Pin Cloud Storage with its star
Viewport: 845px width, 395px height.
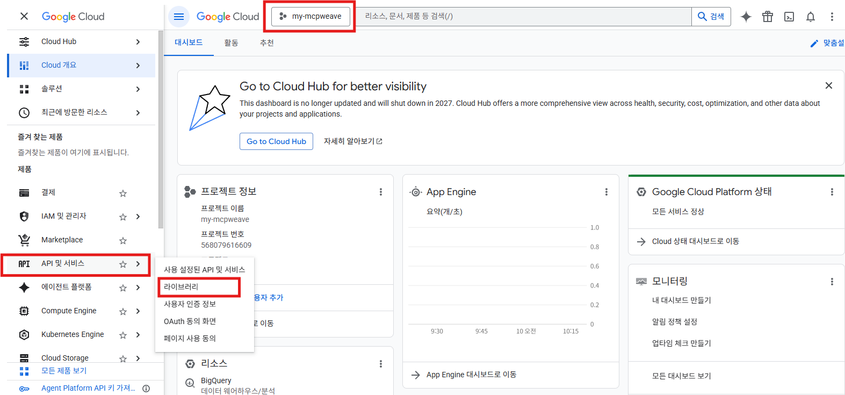coord(123,358)
